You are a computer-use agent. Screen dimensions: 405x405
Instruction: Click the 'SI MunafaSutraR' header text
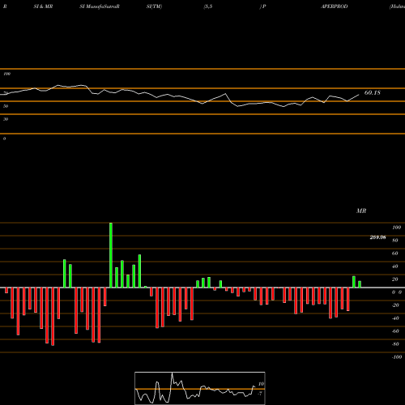point(100,6)
